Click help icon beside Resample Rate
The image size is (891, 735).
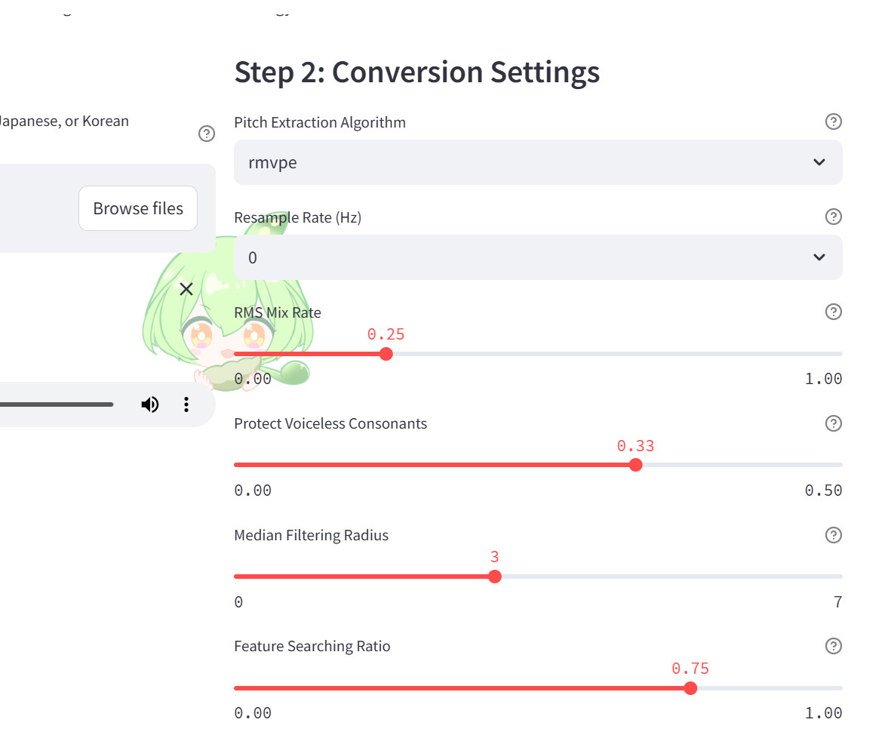point(833,217)
